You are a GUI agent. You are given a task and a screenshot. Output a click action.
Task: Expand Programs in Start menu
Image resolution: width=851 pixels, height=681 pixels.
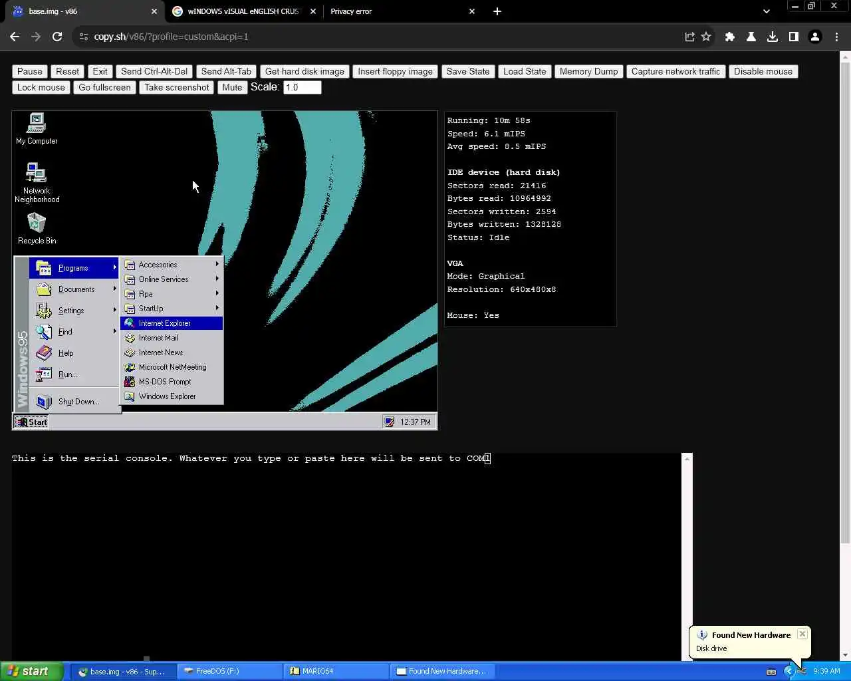(74, 268)
